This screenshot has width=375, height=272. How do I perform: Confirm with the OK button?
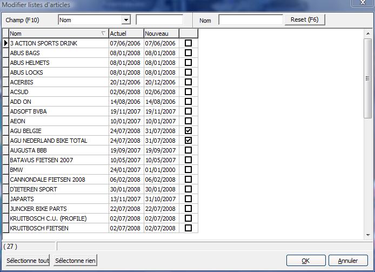306,261
